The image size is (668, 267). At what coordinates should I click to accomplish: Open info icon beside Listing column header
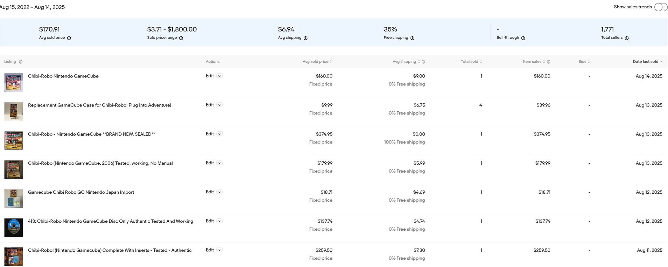(21, 62)
